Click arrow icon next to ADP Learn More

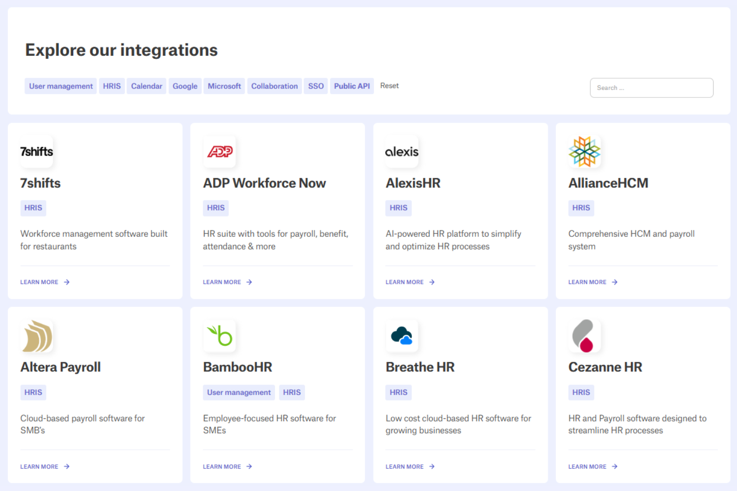pos(249,282)
